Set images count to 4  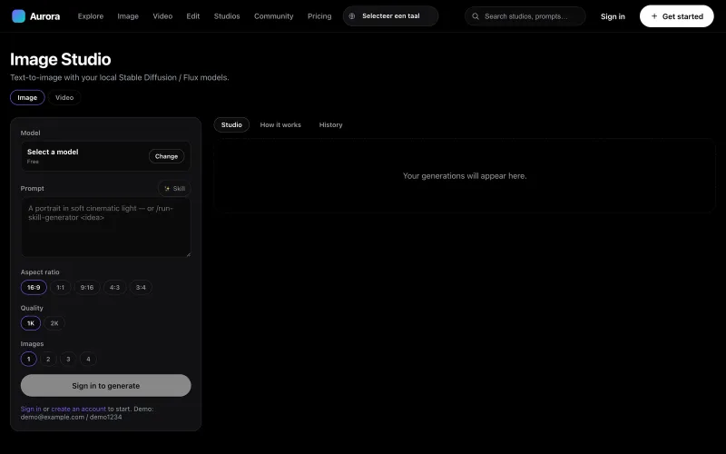coord(88,359)
